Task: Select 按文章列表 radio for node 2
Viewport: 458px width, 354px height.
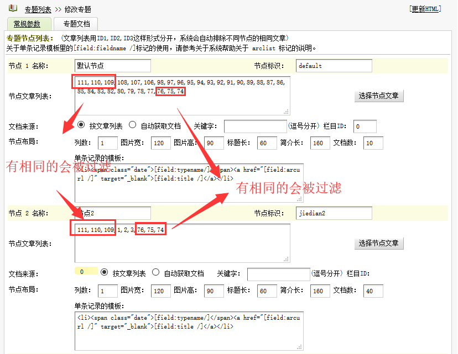Action: 105,272
